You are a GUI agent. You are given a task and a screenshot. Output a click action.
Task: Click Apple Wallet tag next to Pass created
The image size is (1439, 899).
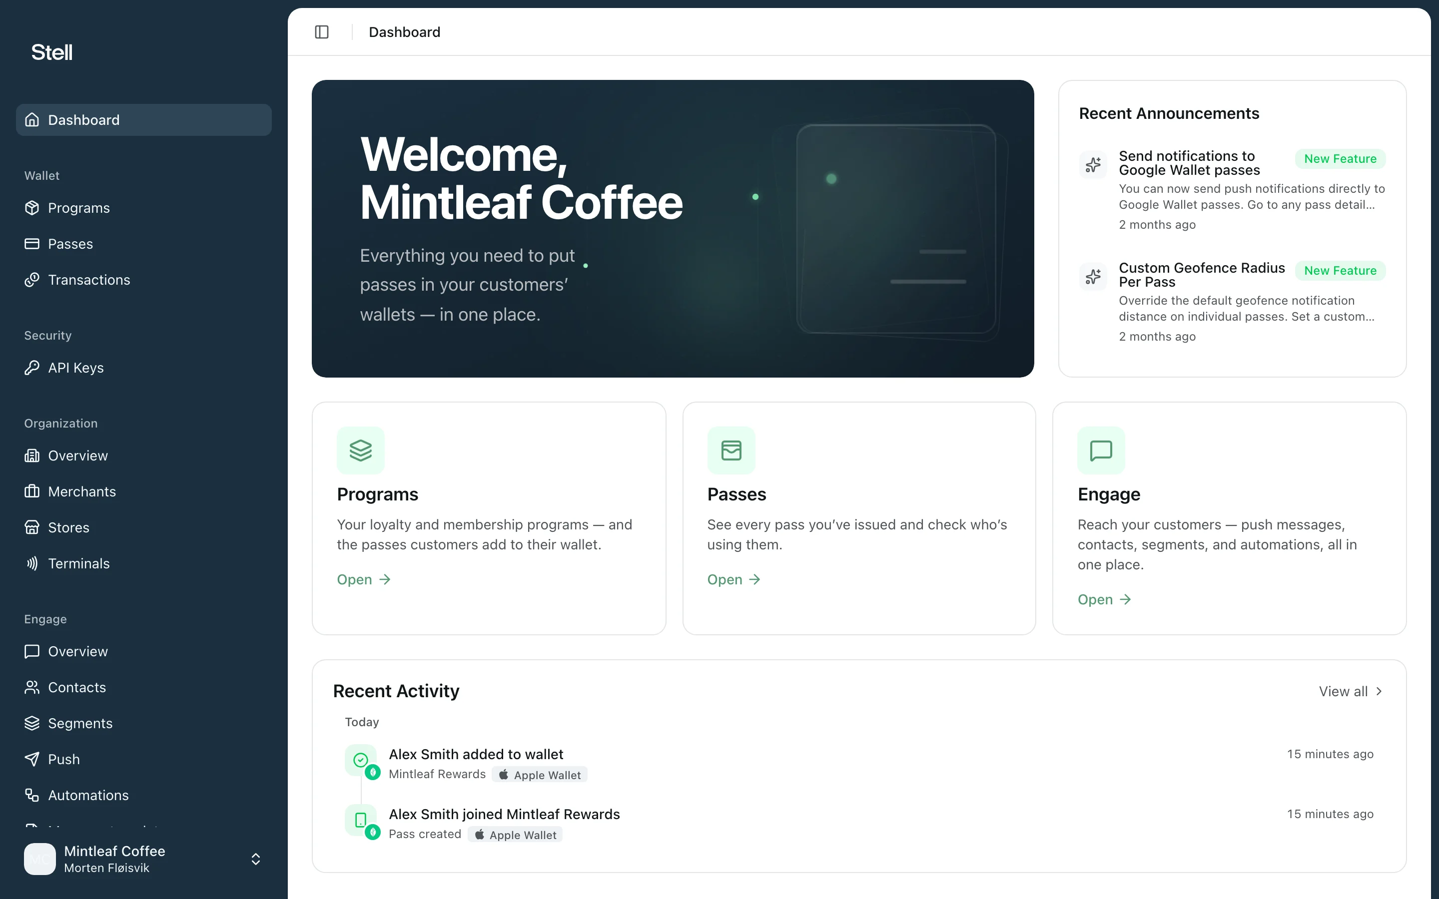pyautogui.click(x=515, y=835)
